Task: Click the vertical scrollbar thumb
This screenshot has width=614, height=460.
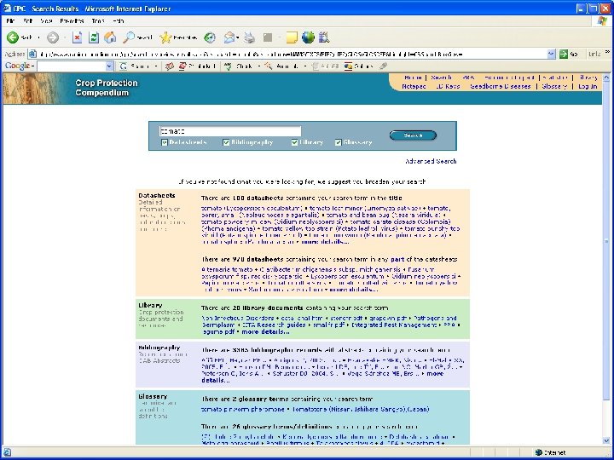Action: tap(606, 240)
